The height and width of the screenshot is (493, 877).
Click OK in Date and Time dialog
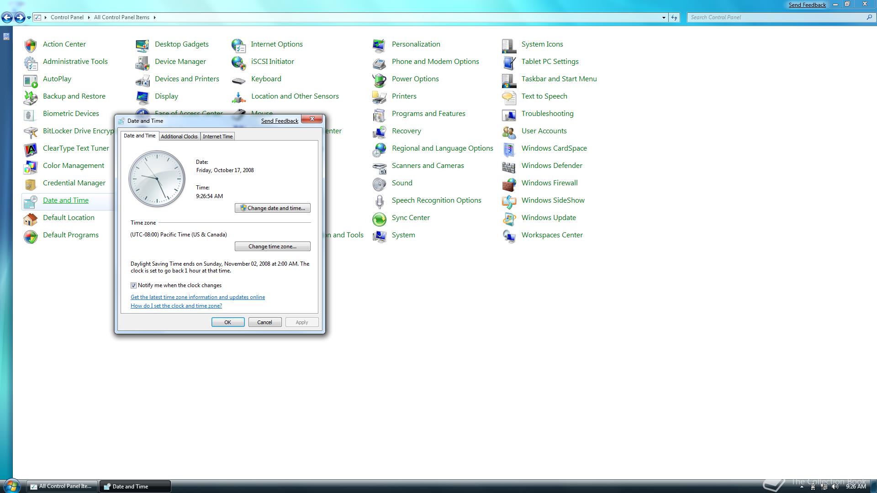click(x=228, y=322)
